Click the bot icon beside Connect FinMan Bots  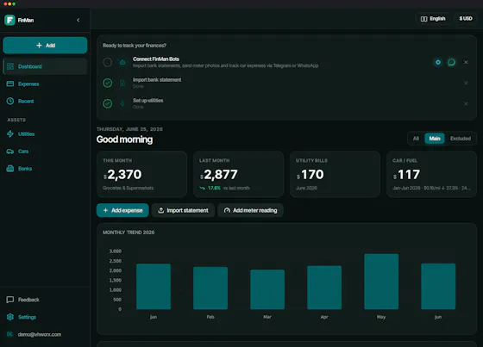coord(122,62)
